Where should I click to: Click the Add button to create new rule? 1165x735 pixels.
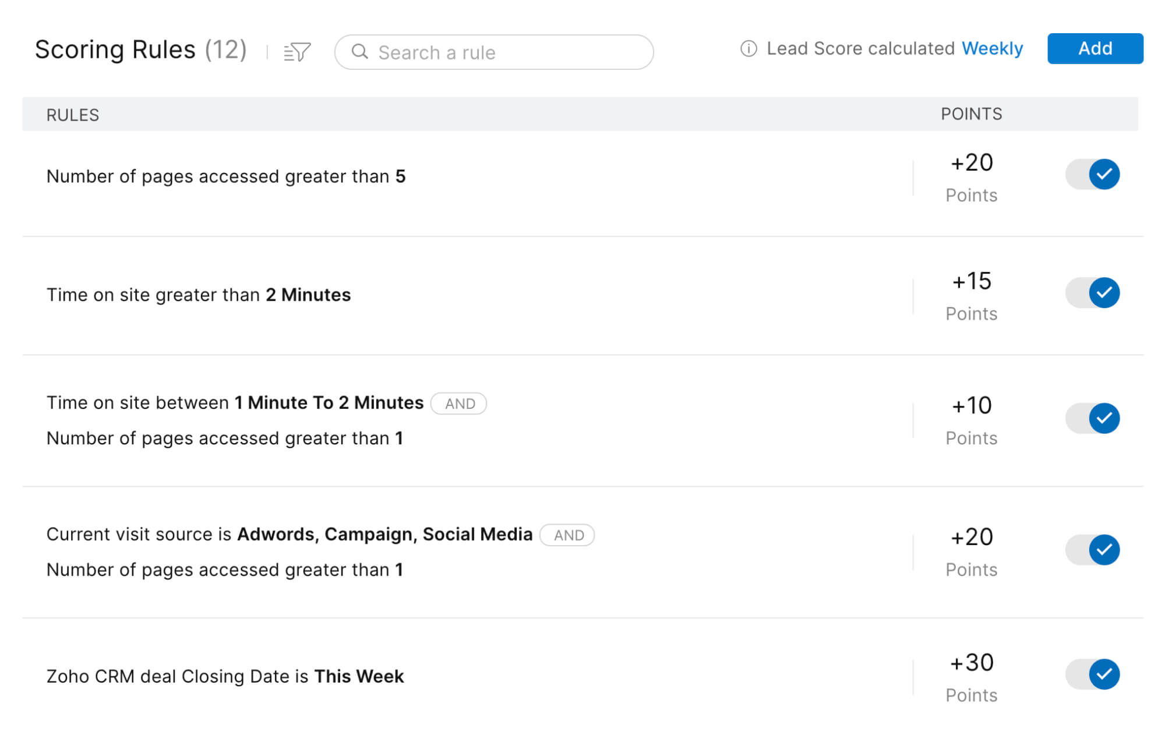[x=1096, y=48]
